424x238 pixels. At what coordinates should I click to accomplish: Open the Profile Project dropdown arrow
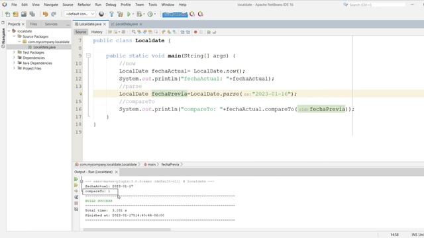(x=155, y=14)
